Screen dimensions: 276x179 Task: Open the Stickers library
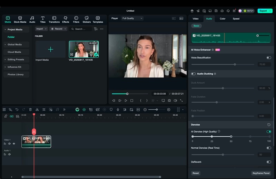(x=87, y=20)
